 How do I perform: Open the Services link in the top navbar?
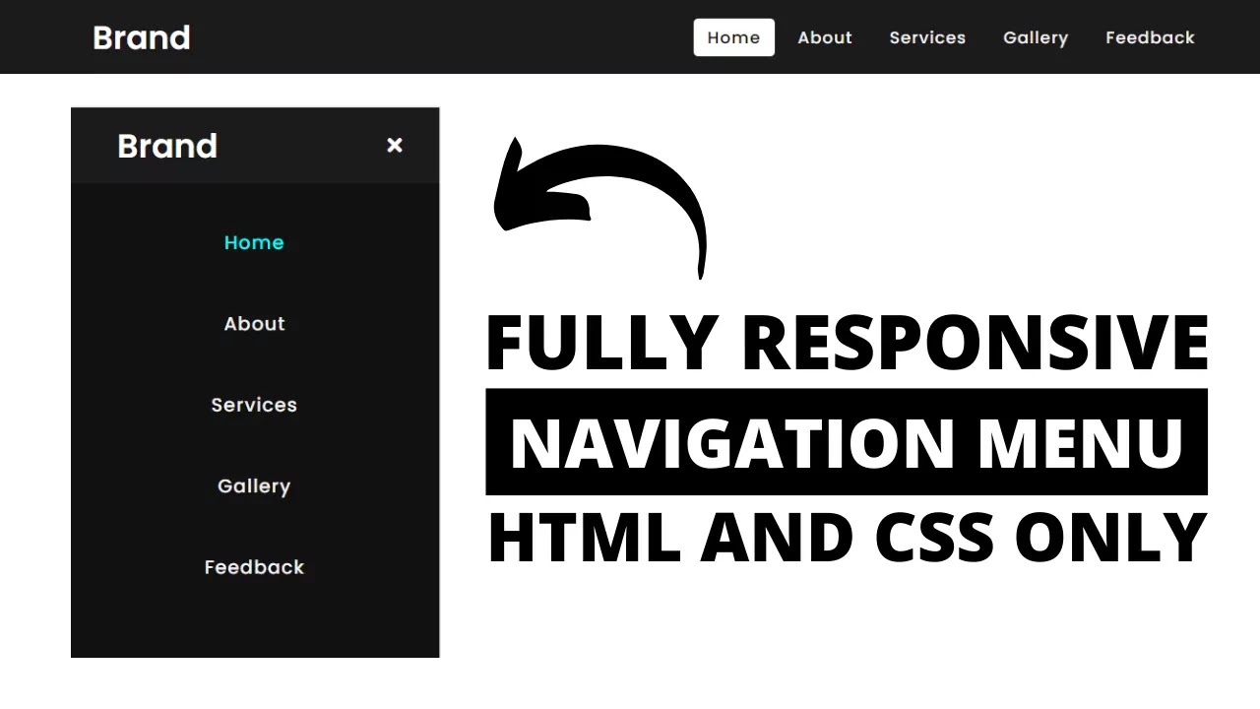click(x=927, y=37)
